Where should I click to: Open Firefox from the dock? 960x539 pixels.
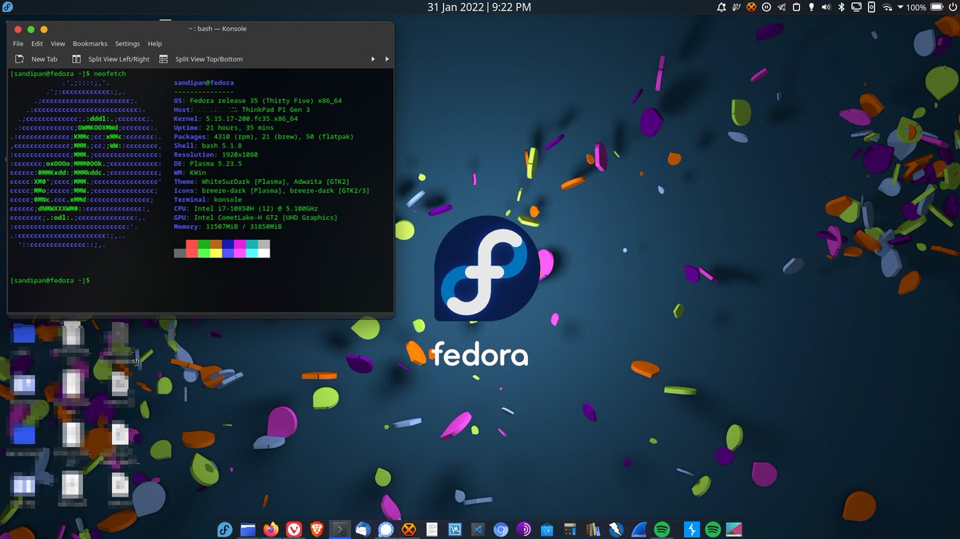(271, 529)
